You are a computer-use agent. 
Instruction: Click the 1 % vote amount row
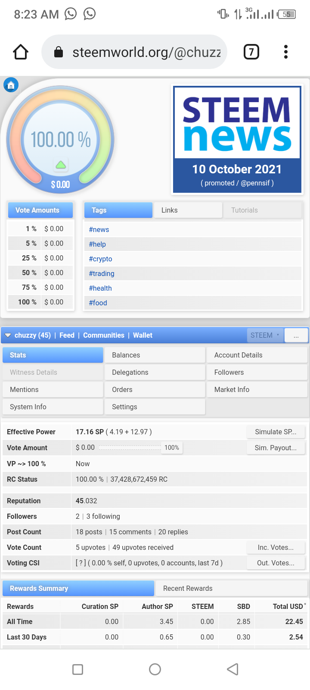pos(41,229)
